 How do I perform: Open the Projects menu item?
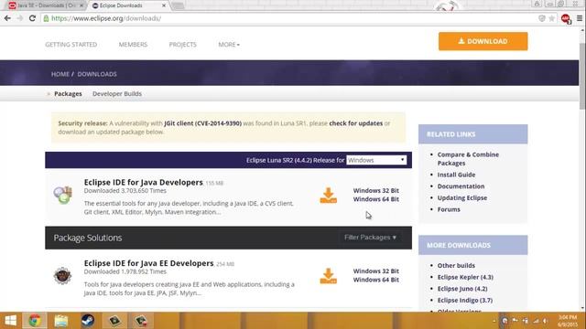[x=183, y=45]
